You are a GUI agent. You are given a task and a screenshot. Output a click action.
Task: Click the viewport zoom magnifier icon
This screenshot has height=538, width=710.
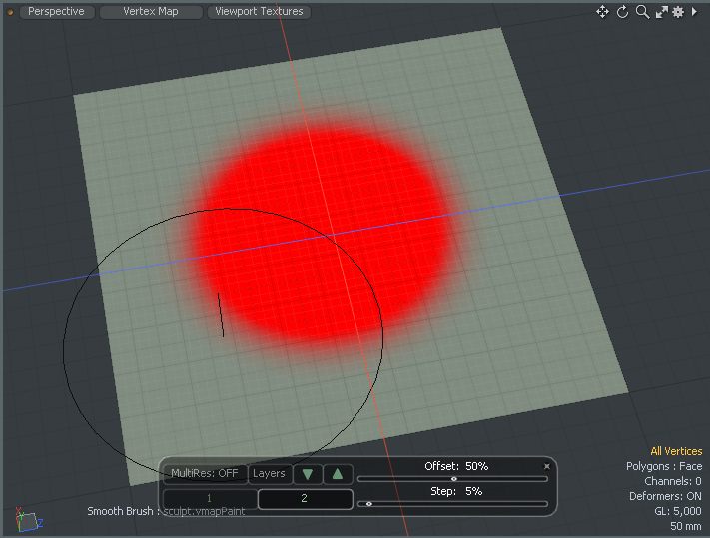pos(642,12)
